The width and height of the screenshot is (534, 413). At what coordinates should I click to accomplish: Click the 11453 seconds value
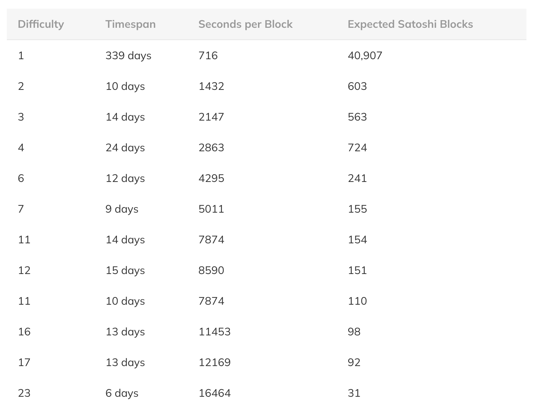[214, 332]
